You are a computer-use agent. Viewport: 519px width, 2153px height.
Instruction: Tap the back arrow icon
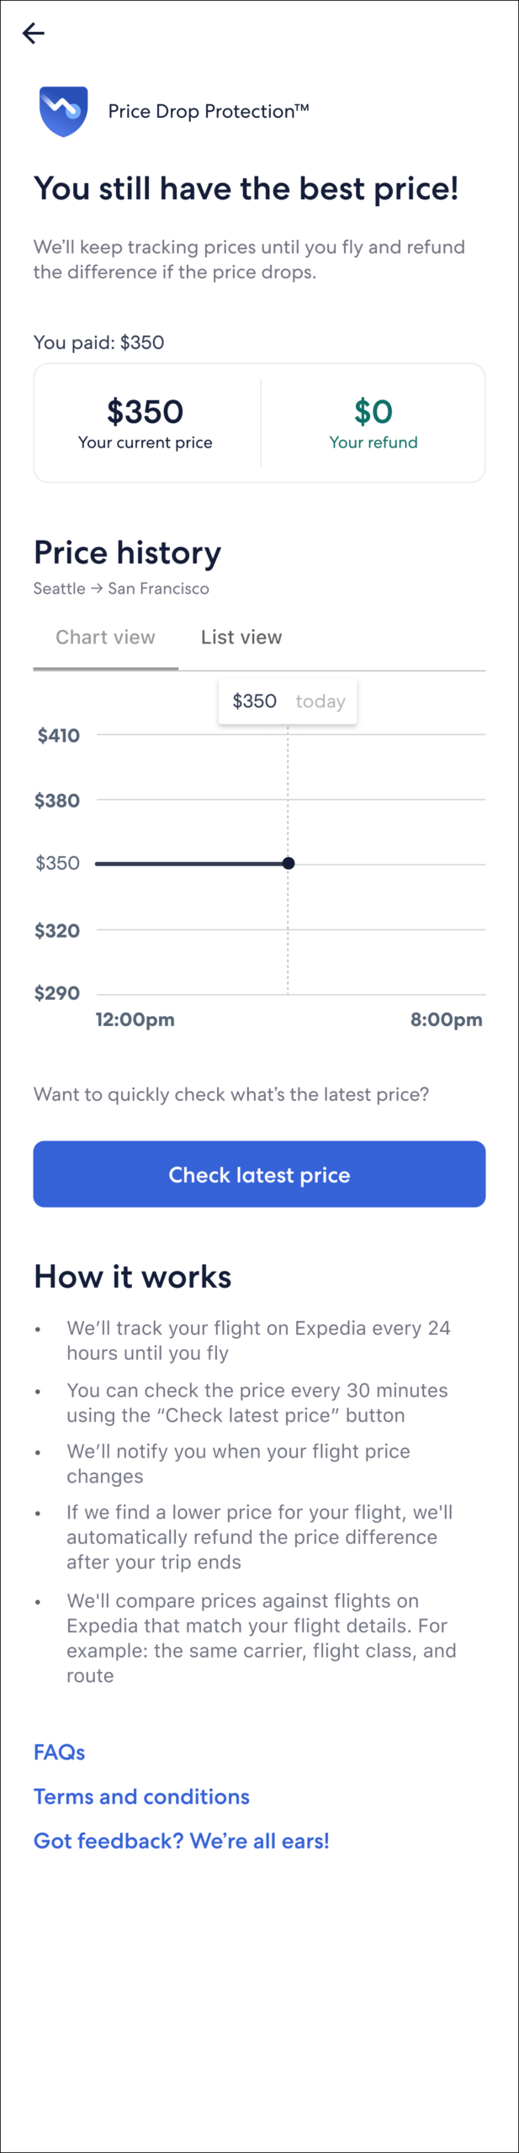pyautogui.click(x=34, y=34)
